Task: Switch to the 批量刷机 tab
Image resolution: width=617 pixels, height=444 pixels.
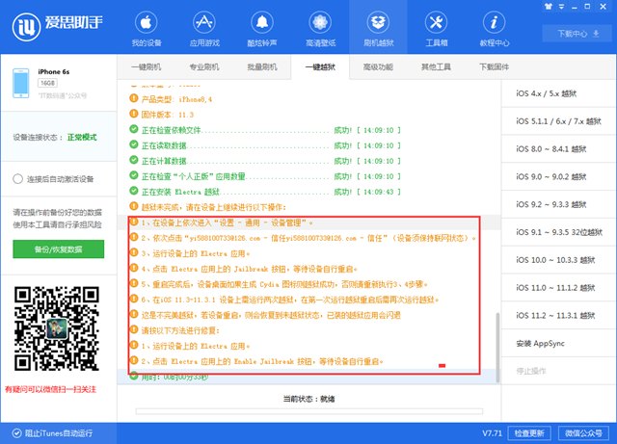Action: (262, 66)
